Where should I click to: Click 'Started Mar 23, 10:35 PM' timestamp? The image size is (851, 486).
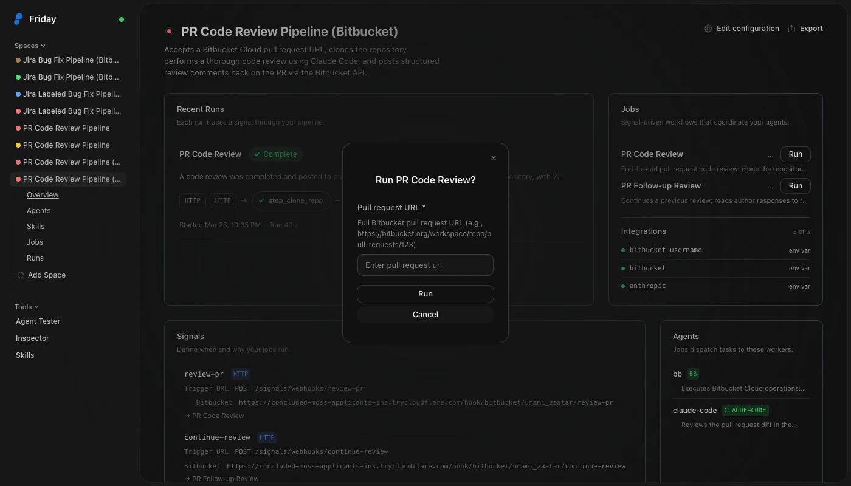tap(220, 225)
